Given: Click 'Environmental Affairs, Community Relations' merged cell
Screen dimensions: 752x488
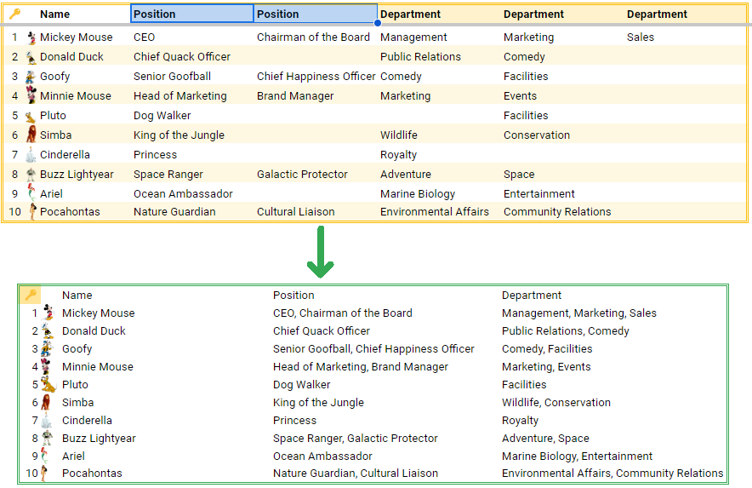Looking at the screenshot, I should (x=612, y=474).
